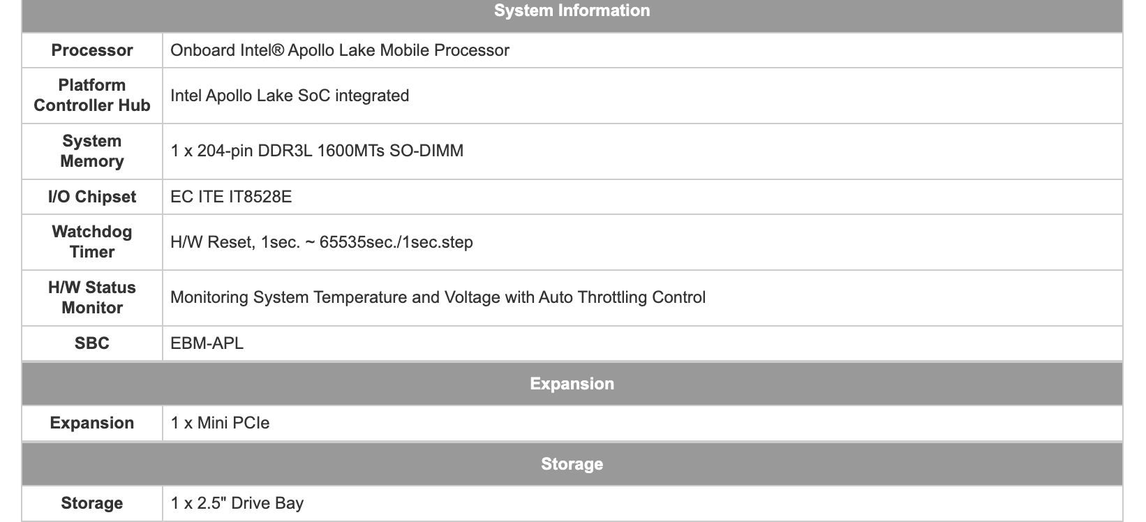This screenshot has width=1146, height=522.
Task: Click Onboard Intel Apollo Lake Mobile Processor text
Action: [340, 50]
